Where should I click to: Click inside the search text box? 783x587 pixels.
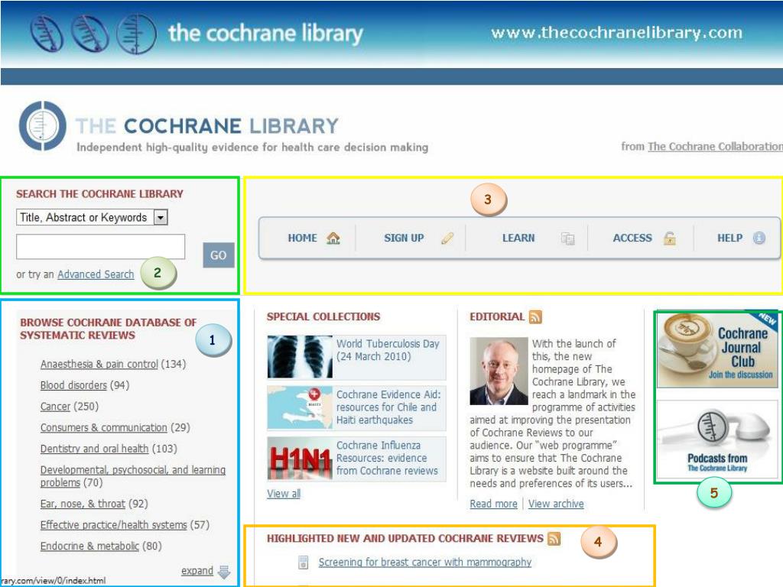coord(100,247)
